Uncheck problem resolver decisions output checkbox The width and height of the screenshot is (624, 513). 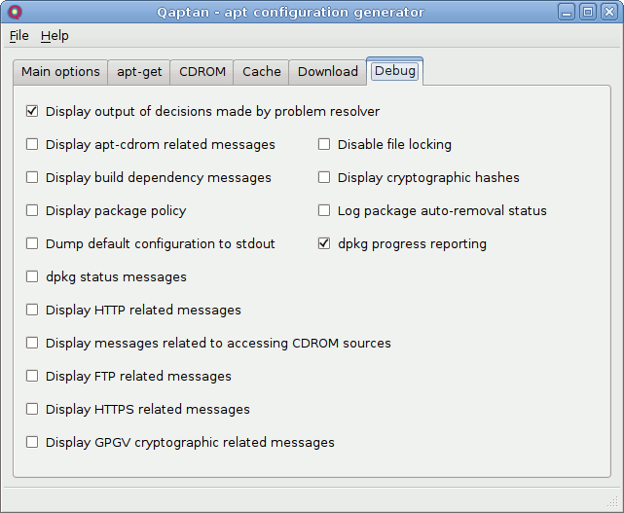(x=32, y=111)
